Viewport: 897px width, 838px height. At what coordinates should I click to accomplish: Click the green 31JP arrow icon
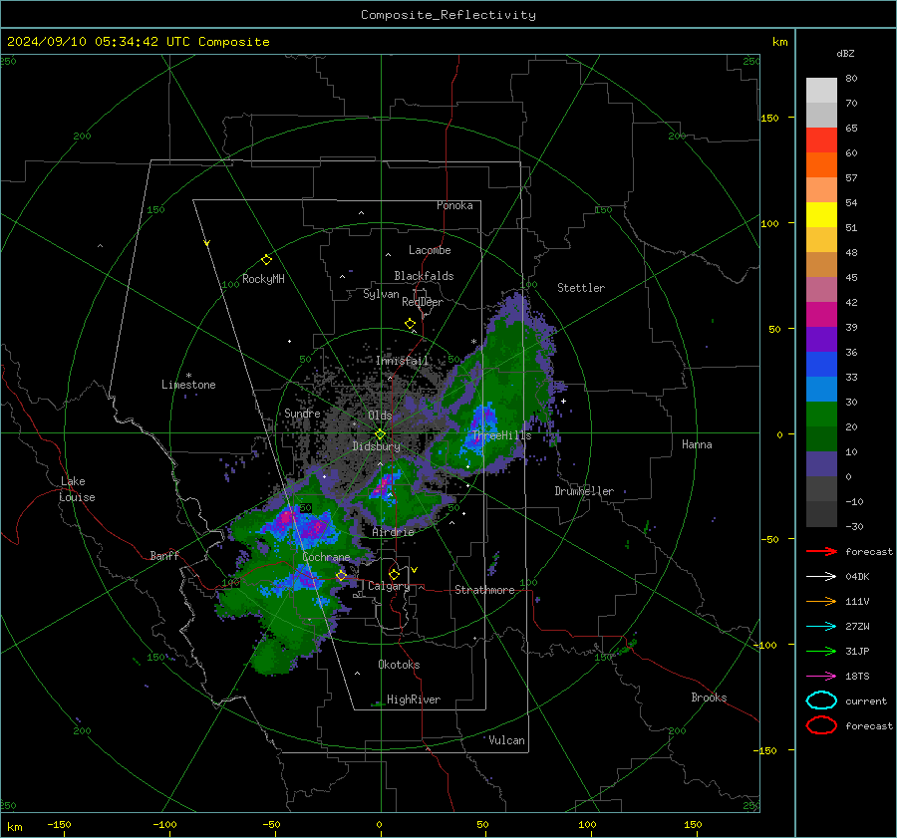pyautogui.click(x=821, y=651)
